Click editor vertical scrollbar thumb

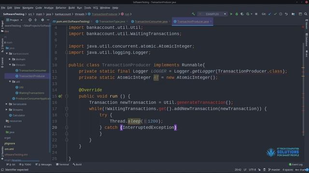pos(303,89)
